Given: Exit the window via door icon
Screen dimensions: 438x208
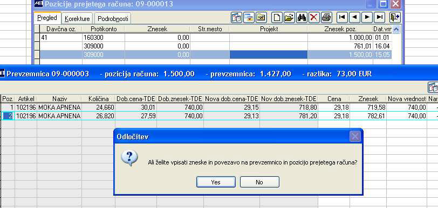Looking at the screenshot, I should coord(395,18).
